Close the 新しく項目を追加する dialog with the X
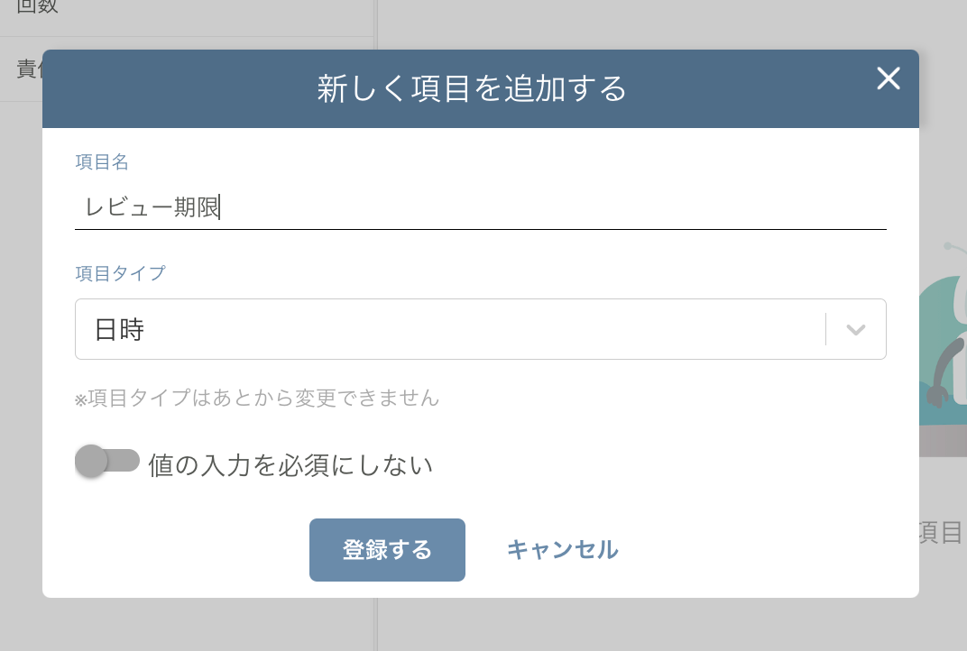967x651 pixels. (x=889, y=80)
